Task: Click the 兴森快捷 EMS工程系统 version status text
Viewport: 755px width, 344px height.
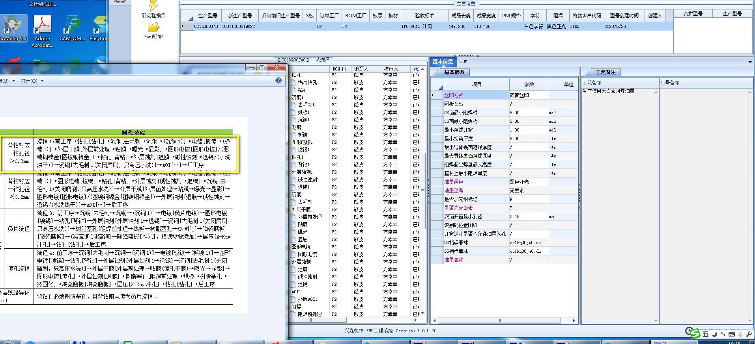Action: [x=390, y=331]
